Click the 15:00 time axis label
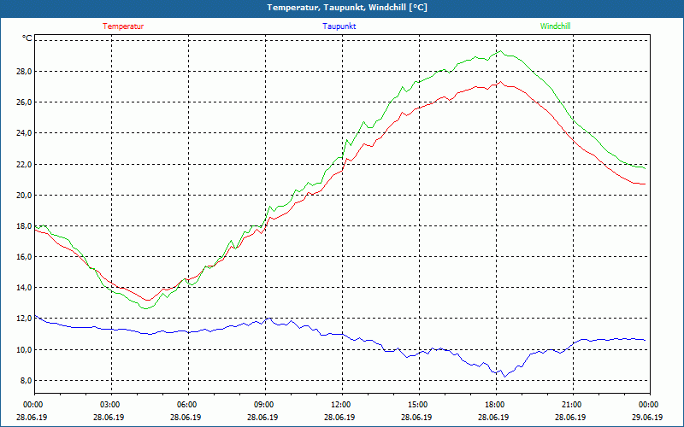The width and height of the screenshot is (684, 427). [419, 405]
